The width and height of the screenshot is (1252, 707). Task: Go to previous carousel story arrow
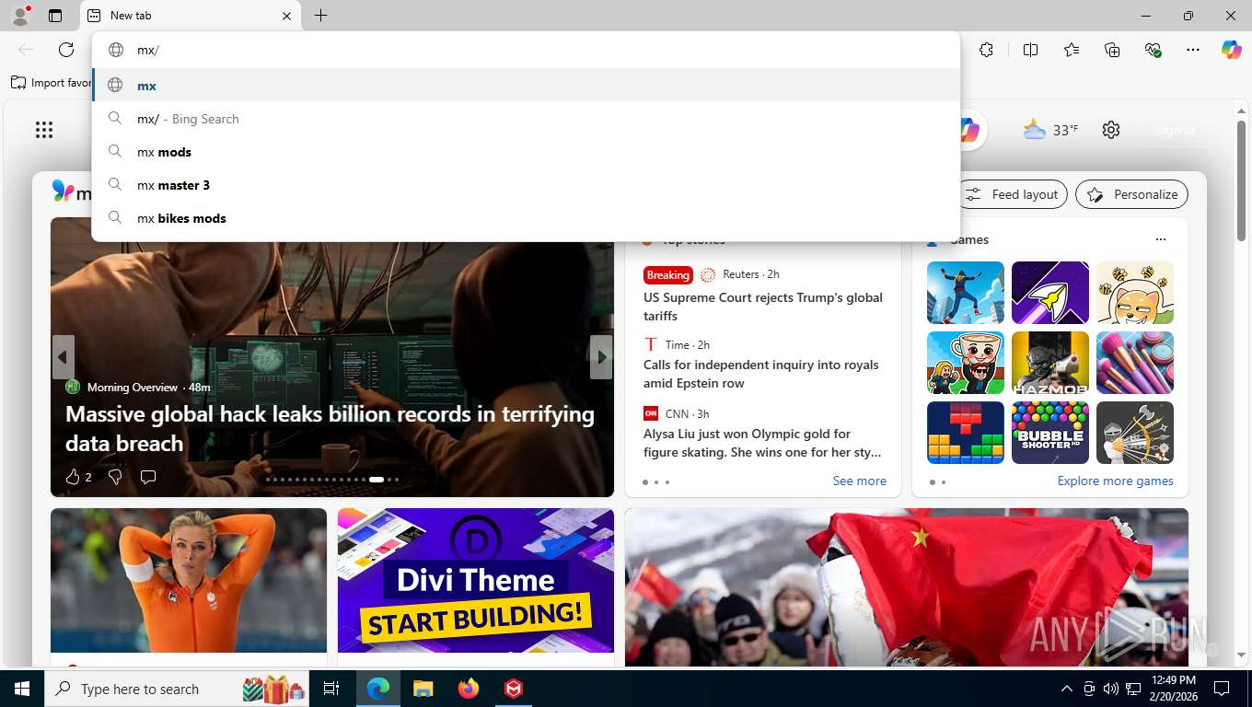coord(63,357)
